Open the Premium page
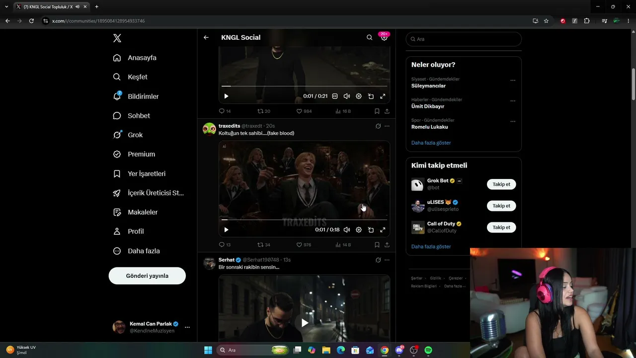This screenshot has height=358, width=636. [x=134, y=154]
